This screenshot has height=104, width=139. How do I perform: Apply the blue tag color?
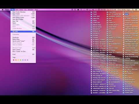coord(23,60)
